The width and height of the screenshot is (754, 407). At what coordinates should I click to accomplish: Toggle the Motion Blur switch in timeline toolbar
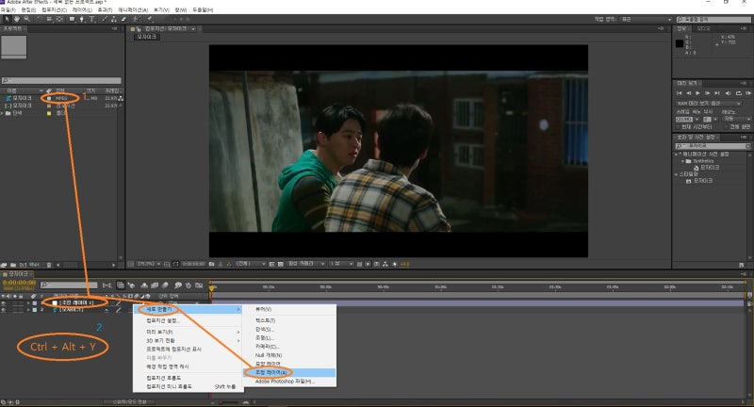click(165, 285)
